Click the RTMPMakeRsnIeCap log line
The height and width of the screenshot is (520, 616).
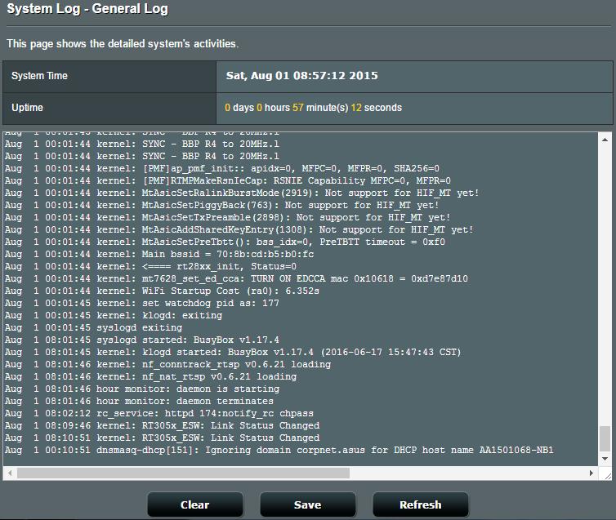pos(227,180)
